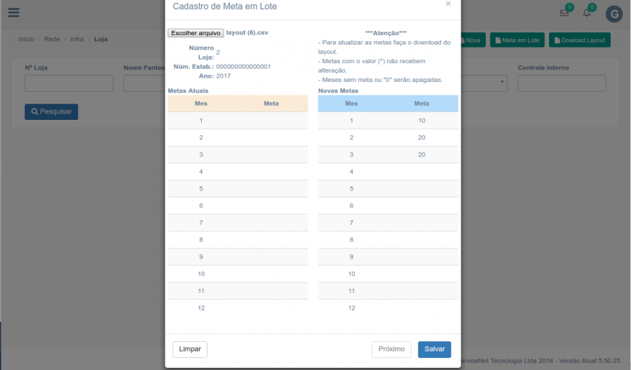Go to Início breadcrumb link
This screenshot has height=370, width=631.
coord(27,39)
